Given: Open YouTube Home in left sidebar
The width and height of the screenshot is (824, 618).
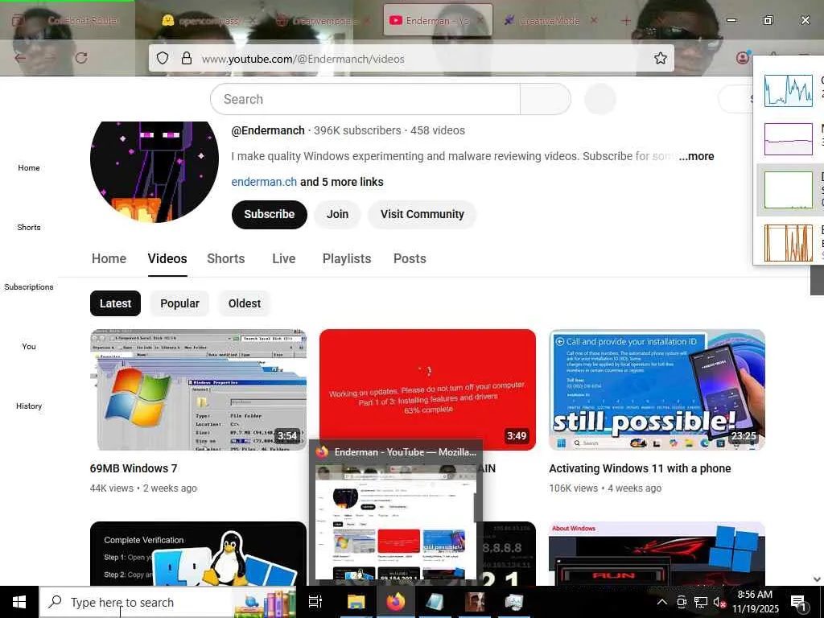Looking at the screenshot, I should point(29,167).
